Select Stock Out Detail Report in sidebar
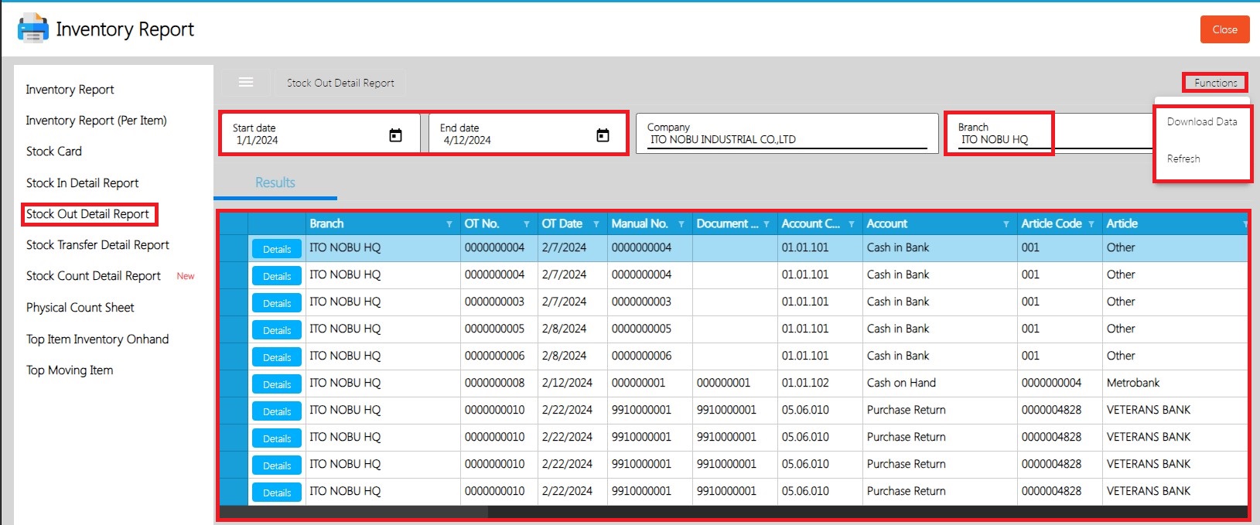Viewport: 1260px width, 525px height. 88,214
